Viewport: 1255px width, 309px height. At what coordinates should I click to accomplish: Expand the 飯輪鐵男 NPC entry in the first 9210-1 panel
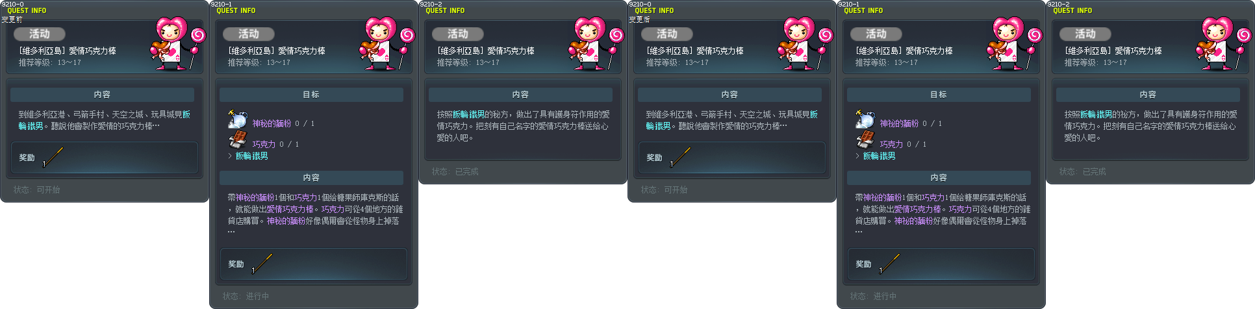(248, 156)
